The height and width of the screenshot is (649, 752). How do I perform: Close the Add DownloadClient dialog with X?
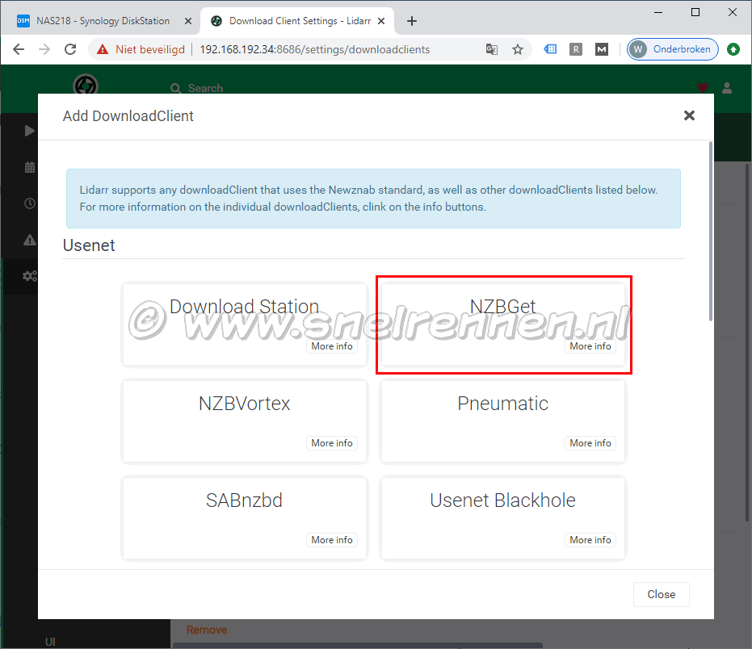(x=689, y=115)
